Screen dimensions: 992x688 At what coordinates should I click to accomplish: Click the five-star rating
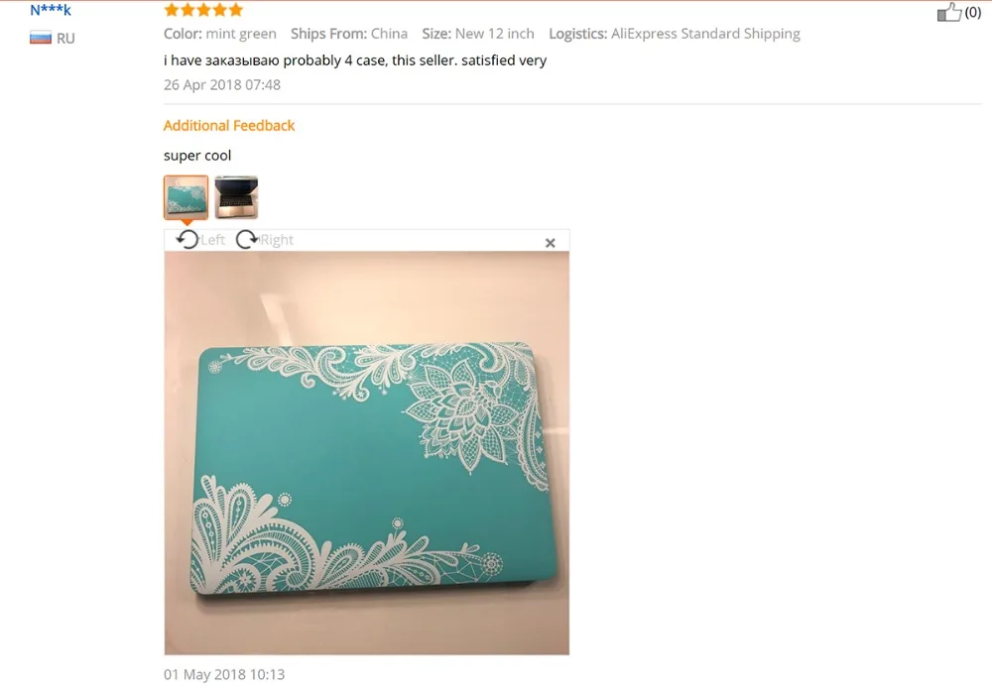(203, 10)
